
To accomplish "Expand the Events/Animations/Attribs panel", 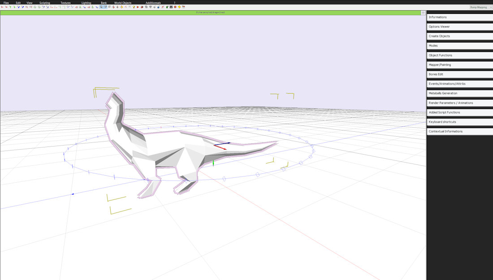I will 460,84.
